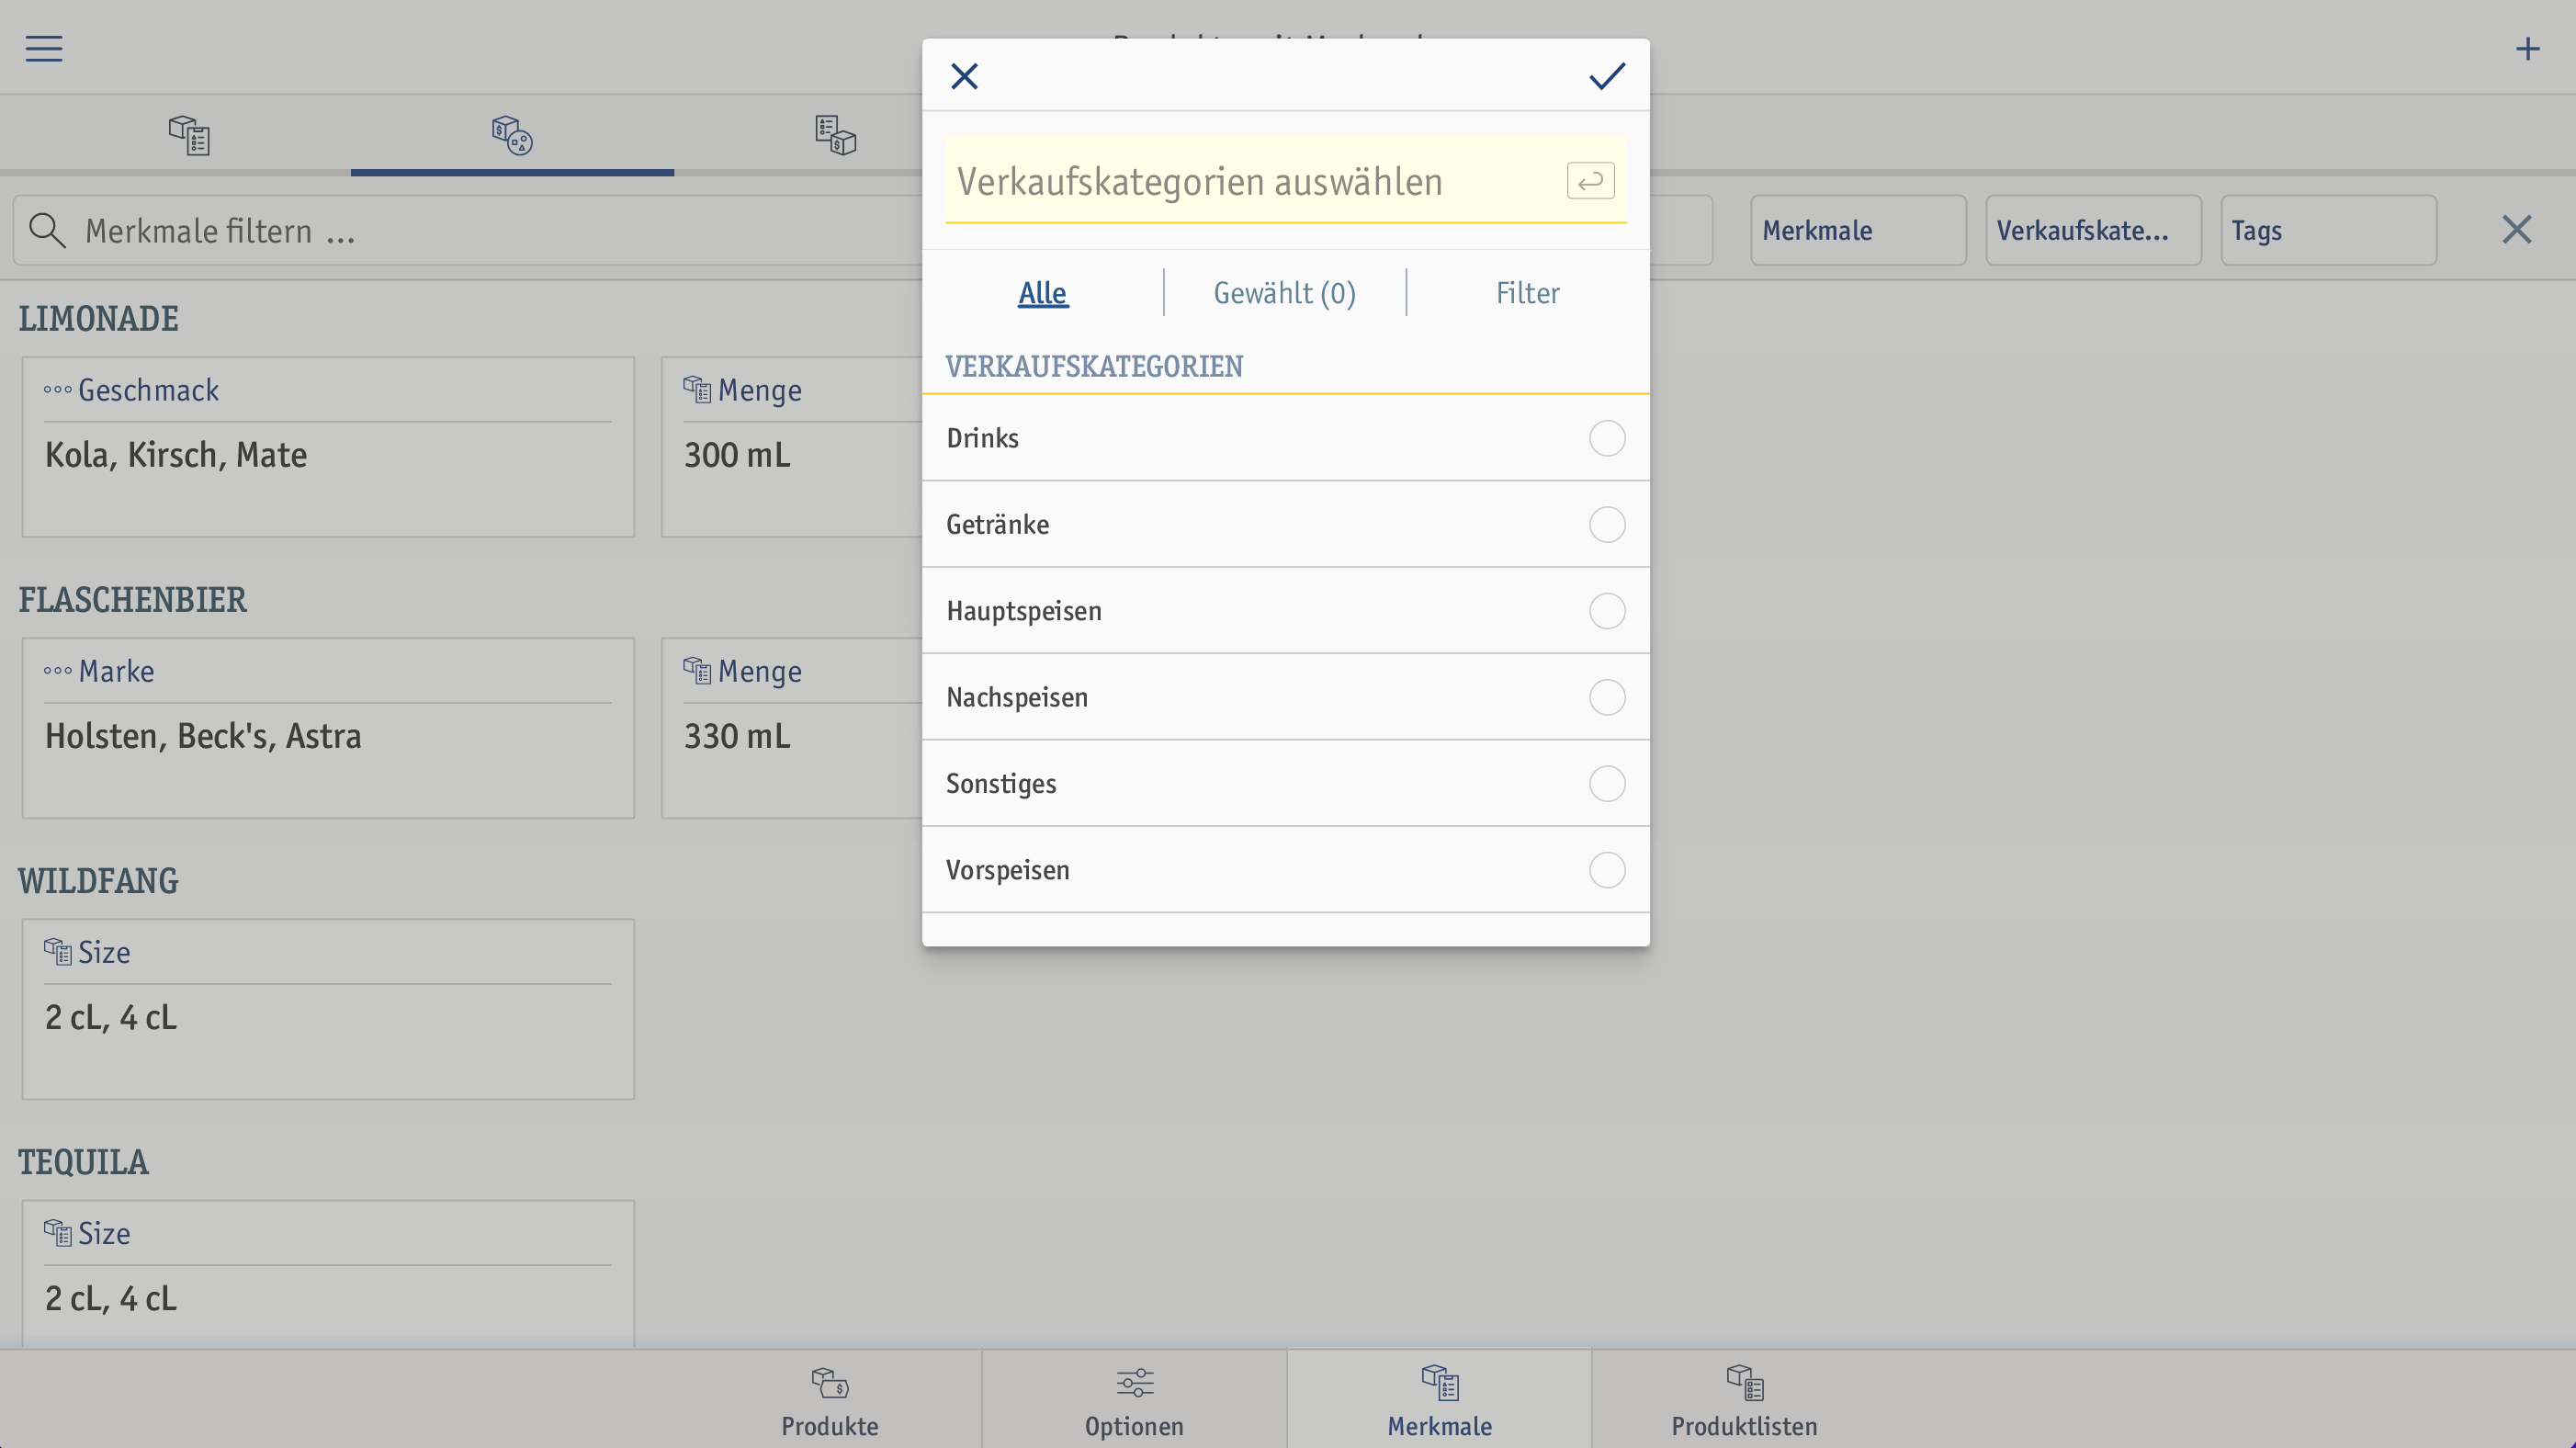The image size is (2576, 1448).
Task: Open third top tab with list-box icon
Action: [x=835, y=135]
